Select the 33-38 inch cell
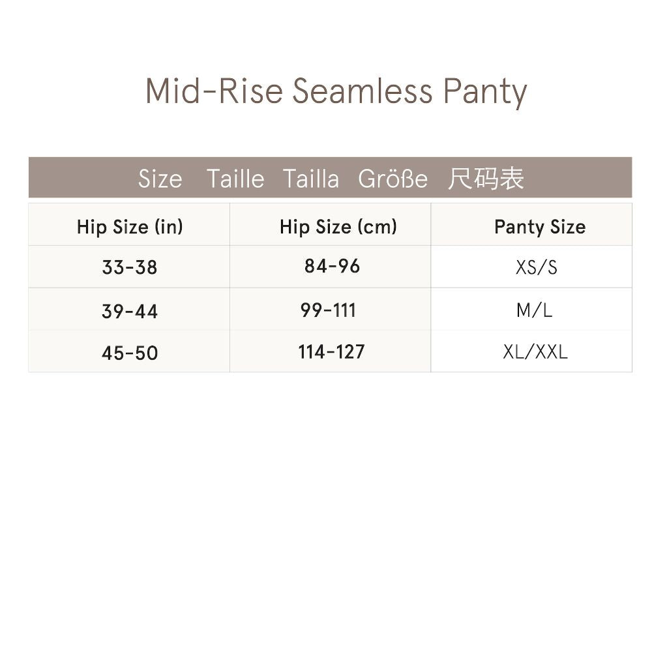Screen dimensions: 652x652 click(130, 267)
